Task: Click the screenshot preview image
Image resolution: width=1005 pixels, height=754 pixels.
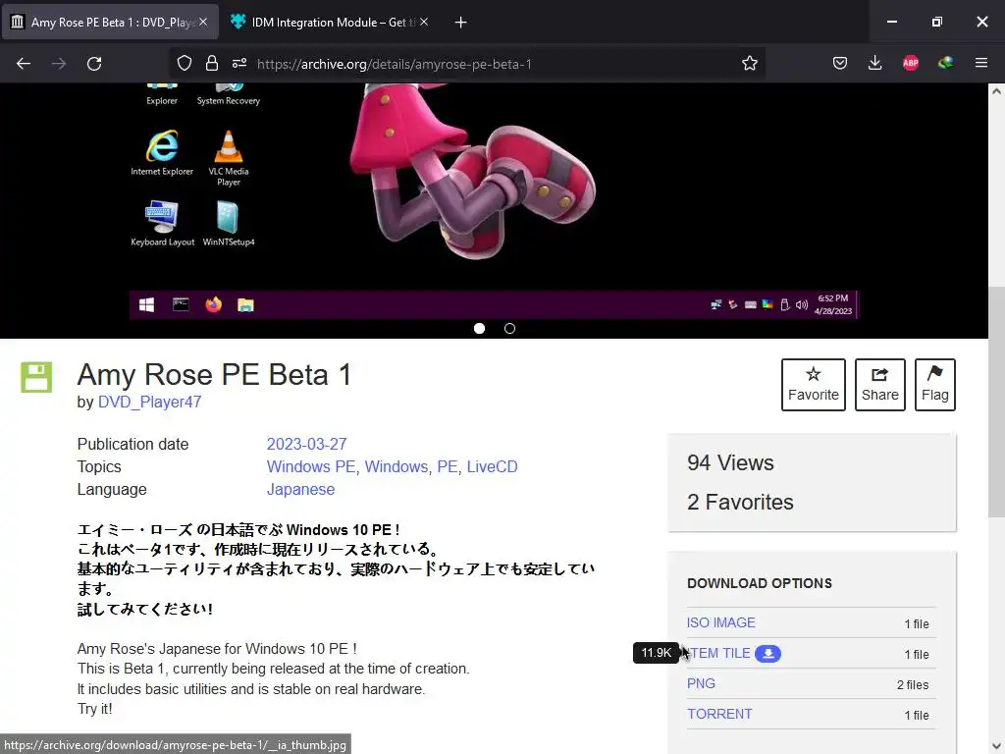Action: 494,201
